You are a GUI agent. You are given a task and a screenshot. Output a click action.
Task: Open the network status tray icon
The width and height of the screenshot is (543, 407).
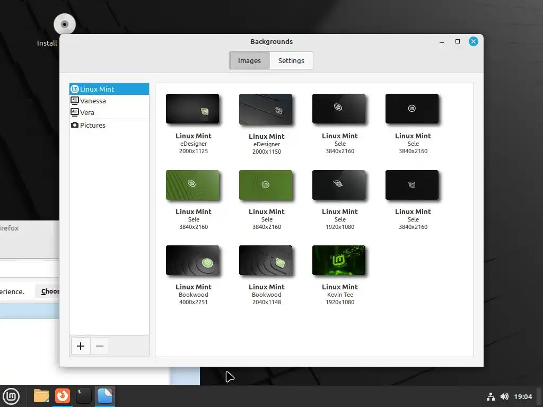[491, 396]
